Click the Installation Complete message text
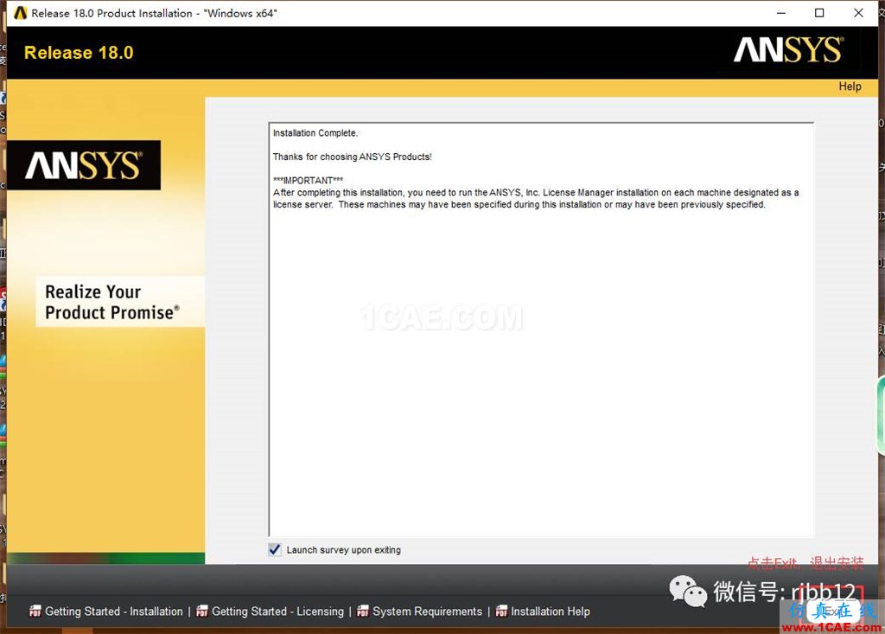Image resolution: width=885 pixels, height=634 pixels. coord(315,133)
